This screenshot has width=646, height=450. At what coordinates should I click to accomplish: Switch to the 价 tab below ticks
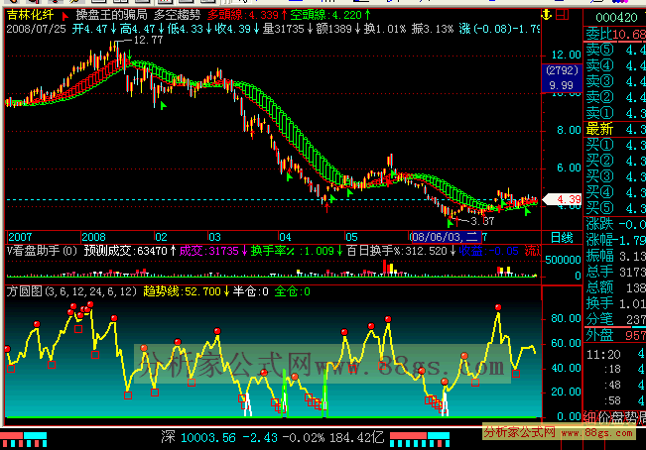click(604, 417)
